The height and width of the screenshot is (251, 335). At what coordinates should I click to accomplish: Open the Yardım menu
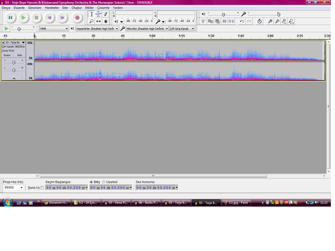(118, 8)
